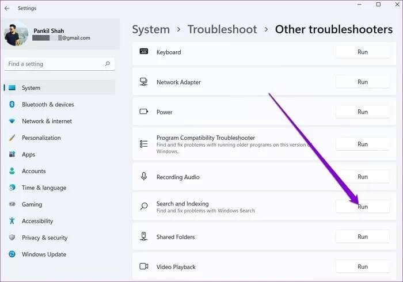The height and width of the screenshot is (282, 403).
Task: Click the Privacy shield icon
Action: [12, 237]
